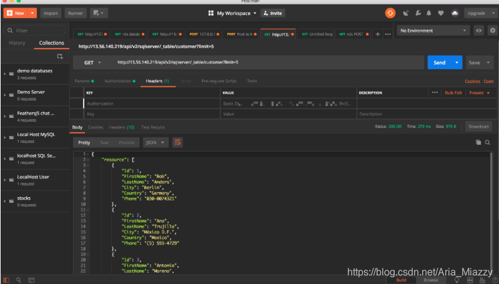
Task: Open the New button dropdown arrow
Action: coord(32,13)
